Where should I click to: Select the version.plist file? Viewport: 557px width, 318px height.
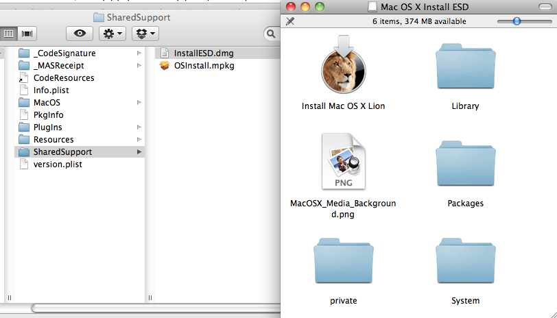[x=80, y=164]
